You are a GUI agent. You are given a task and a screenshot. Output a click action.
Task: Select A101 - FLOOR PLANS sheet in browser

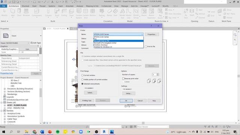pyautogui.click(x=17, y=105)
